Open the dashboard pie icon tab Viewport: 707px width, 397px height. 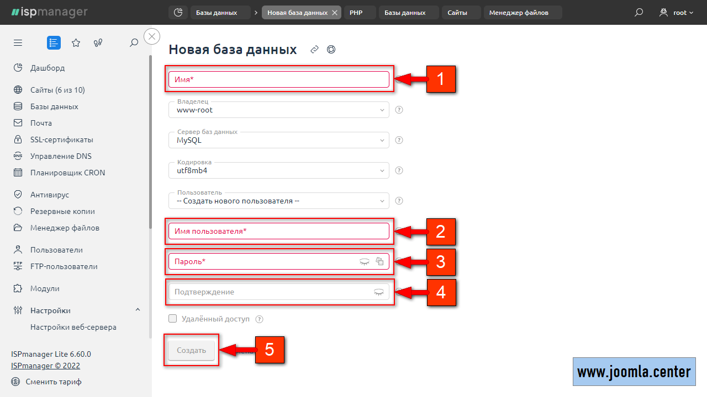[x=177, y=12]
